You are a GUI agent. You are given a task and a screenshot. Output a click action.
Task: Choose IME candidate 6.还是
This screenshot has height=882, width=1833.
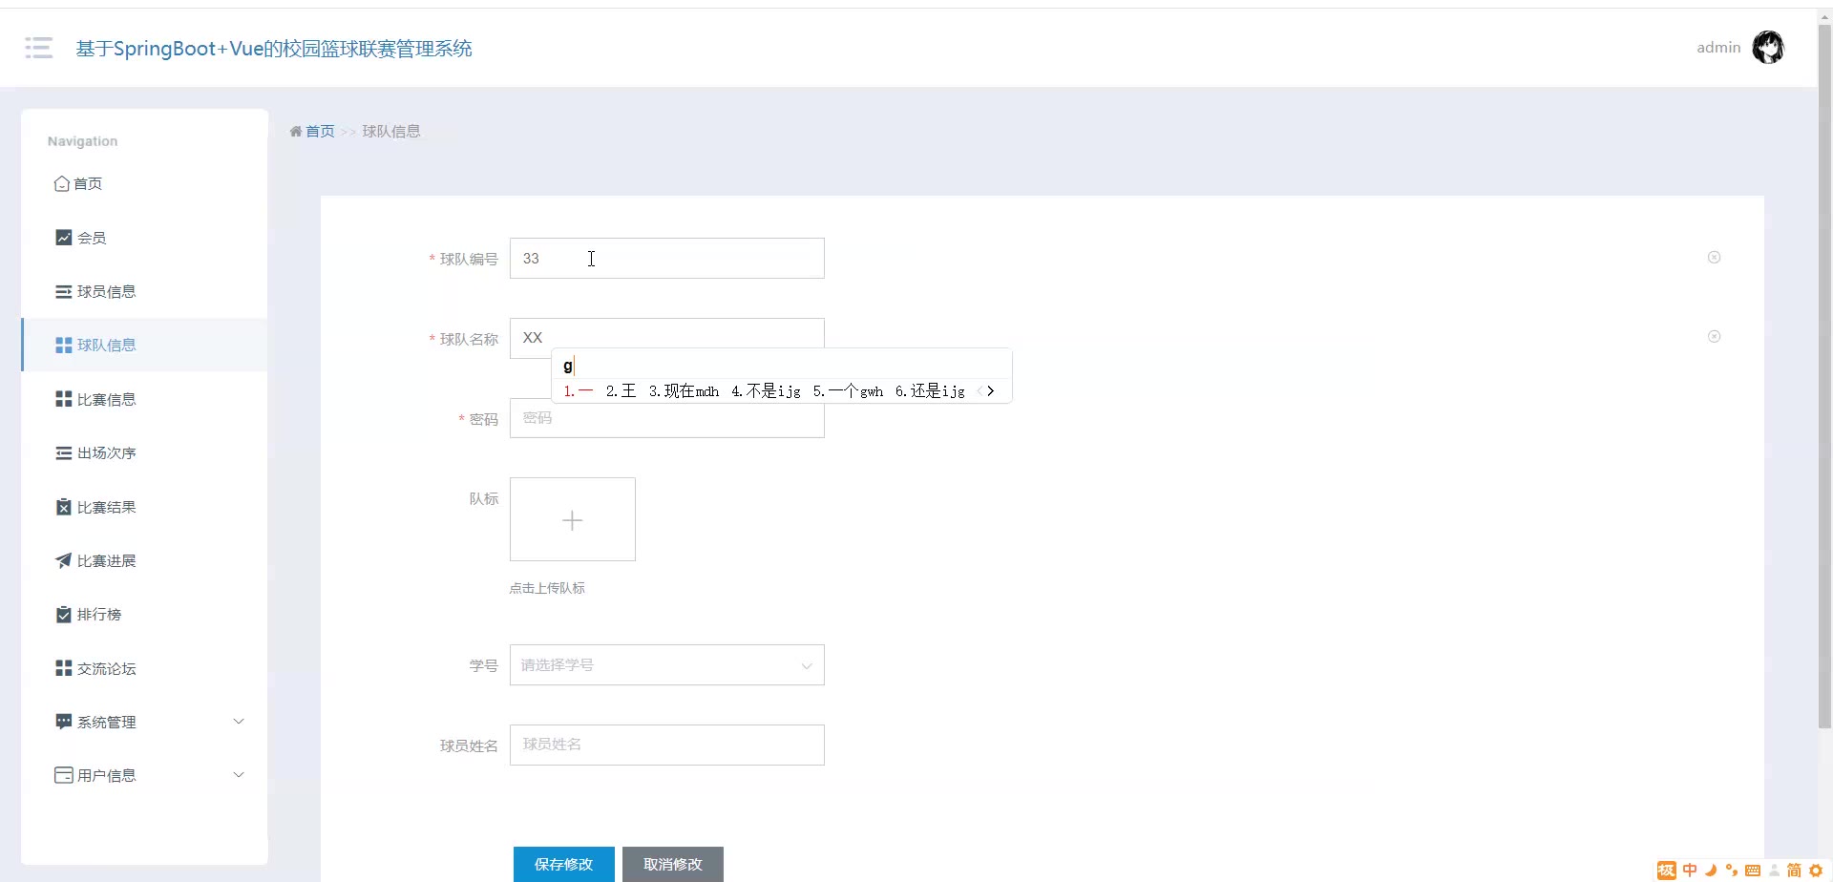coord(930,390)
